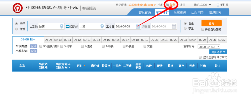The image size is (251, 99).
Task: Click the 备注 column header
Action: click(218, 66)
